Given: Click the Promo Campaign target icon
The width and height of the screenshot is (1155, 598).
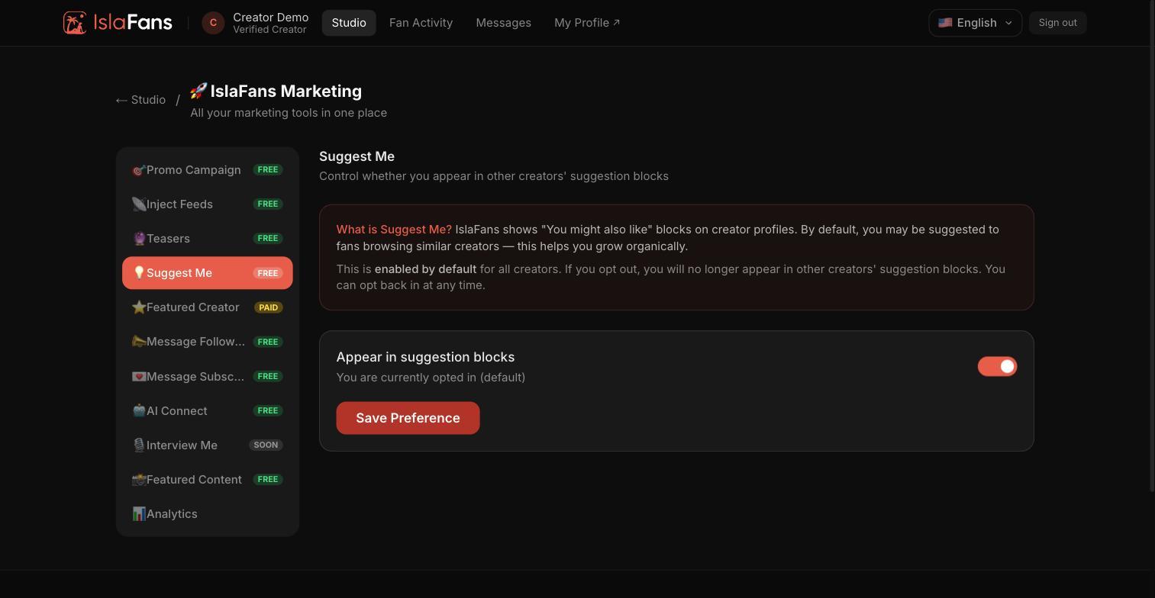Looking at the screenshot, I should coord(138,170).
